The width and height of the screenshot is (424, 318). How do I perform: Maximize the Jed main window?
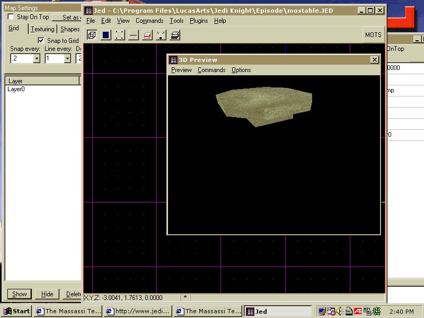point(370,11)
